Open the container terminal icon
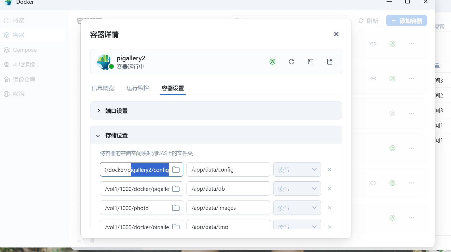The height and width of the screenshot is (252, 451). (x=311, y=62)
